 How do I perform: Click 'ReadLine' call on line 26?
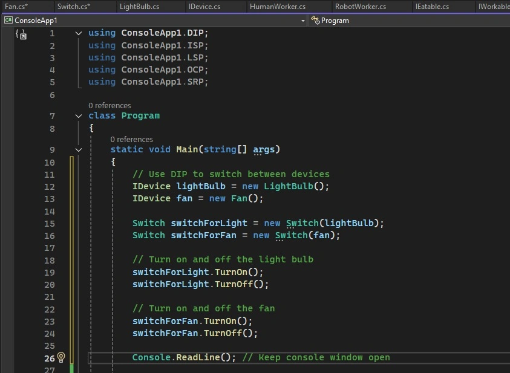coord(198,357)
